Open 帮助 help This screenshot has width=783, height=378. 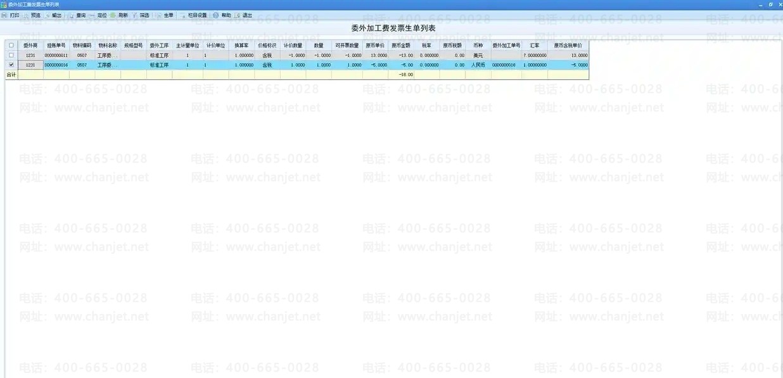[x=222, y=15]
